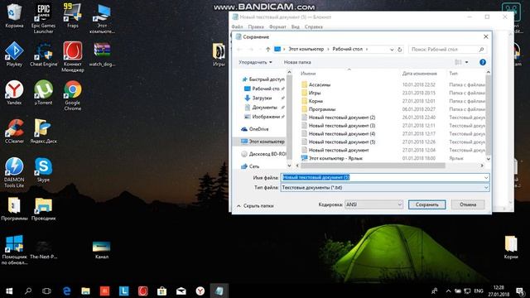The image size is (530, 298).
Task: Open Кодировка ANSI dropdown
Action: tap(373, 204)
